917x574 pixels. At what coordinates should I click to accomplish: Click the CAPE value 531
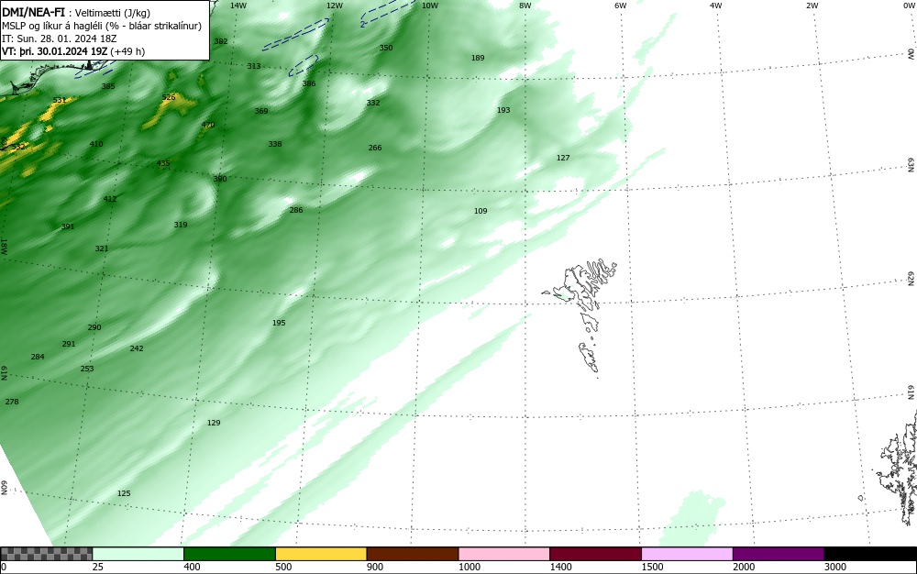[x=59, y=100]
